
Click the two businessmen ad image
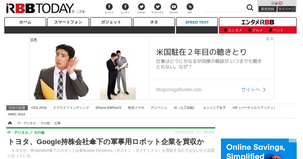(x=118, y=74)
